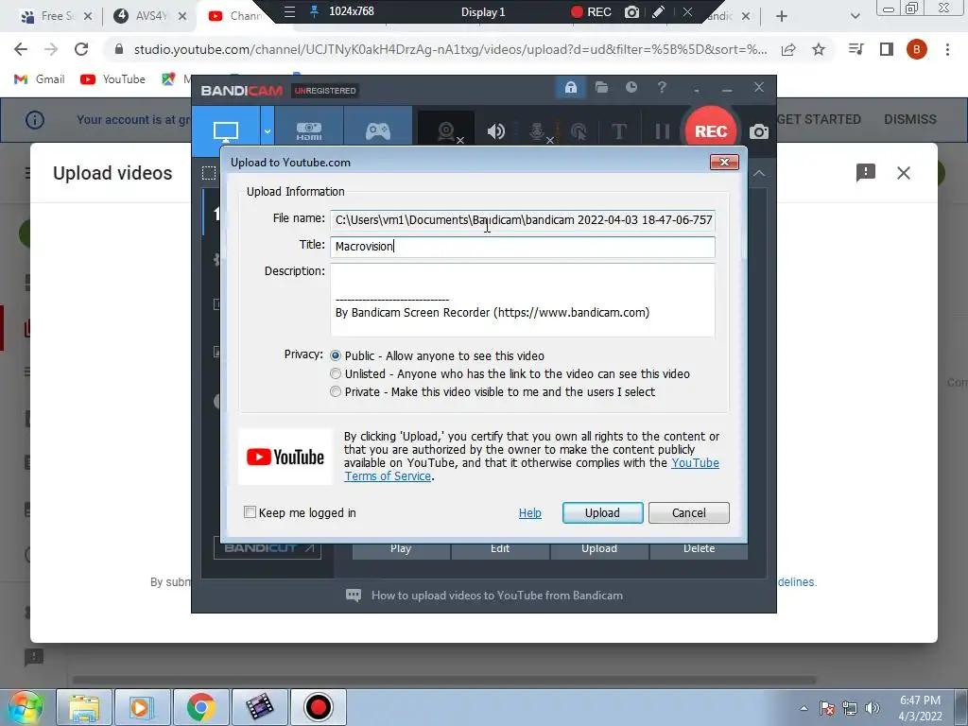
Task: Click DISMISS on YouTube account banner
Action: pyautogui.click(x=910, y=119)
